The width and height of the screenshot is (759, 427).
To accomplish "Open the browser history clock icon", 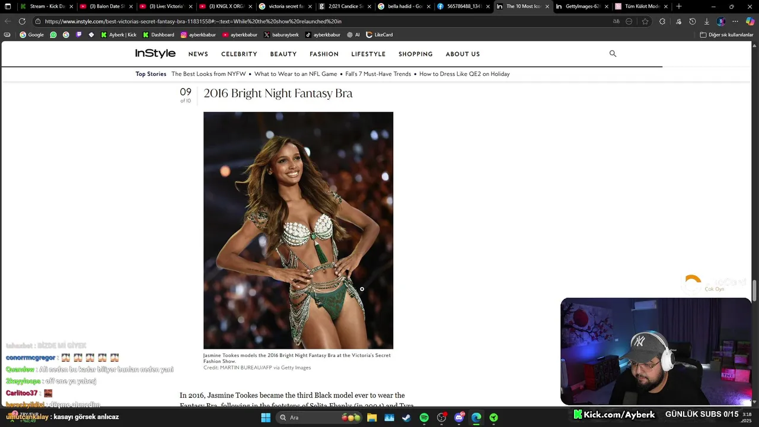I will (x=692, y=21).
